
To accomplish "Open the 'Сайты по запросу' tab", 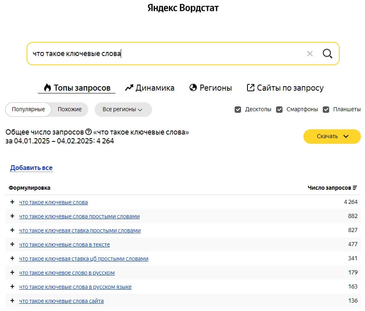I will [x=285, y=88].
